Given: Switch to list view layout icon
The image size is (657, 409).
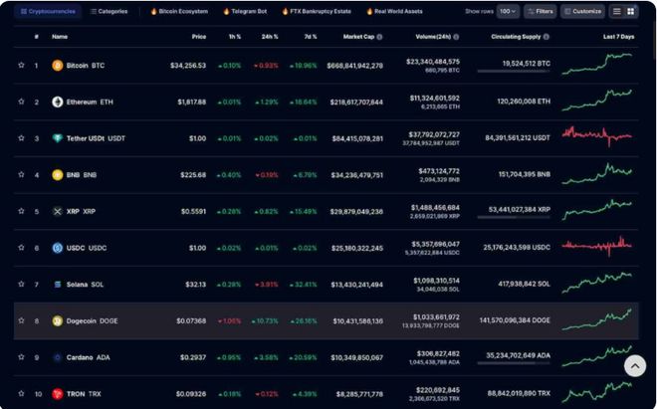Looking at the screenshot, I should click(617, 11).
